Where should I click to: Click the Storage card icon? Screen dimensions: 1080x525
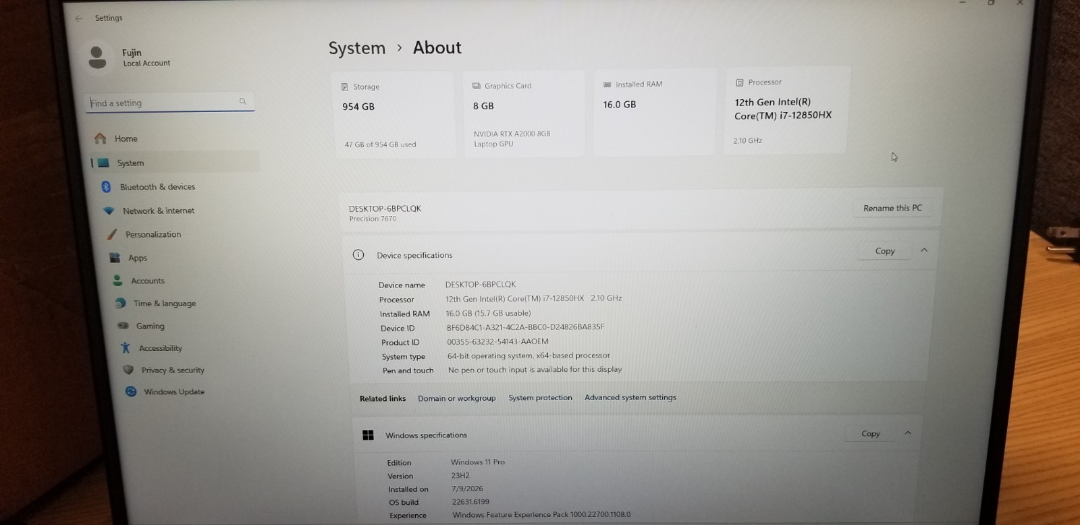pos(345,87)
